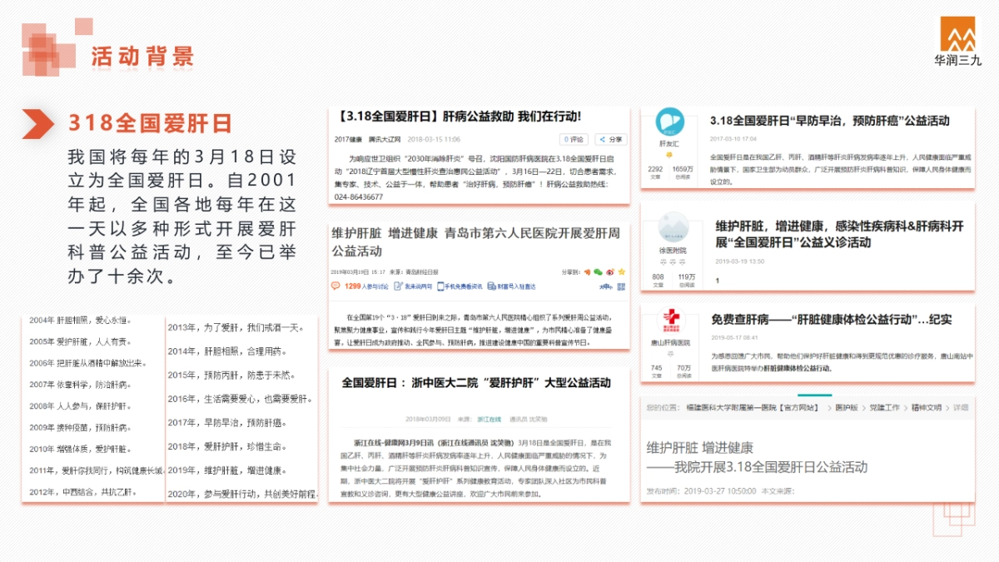The width and height of the screenshot is (999, 562).
Task: Open the 手机免费看资讯 phone icon
Action: pyautogui.click(x=440, y=286)
